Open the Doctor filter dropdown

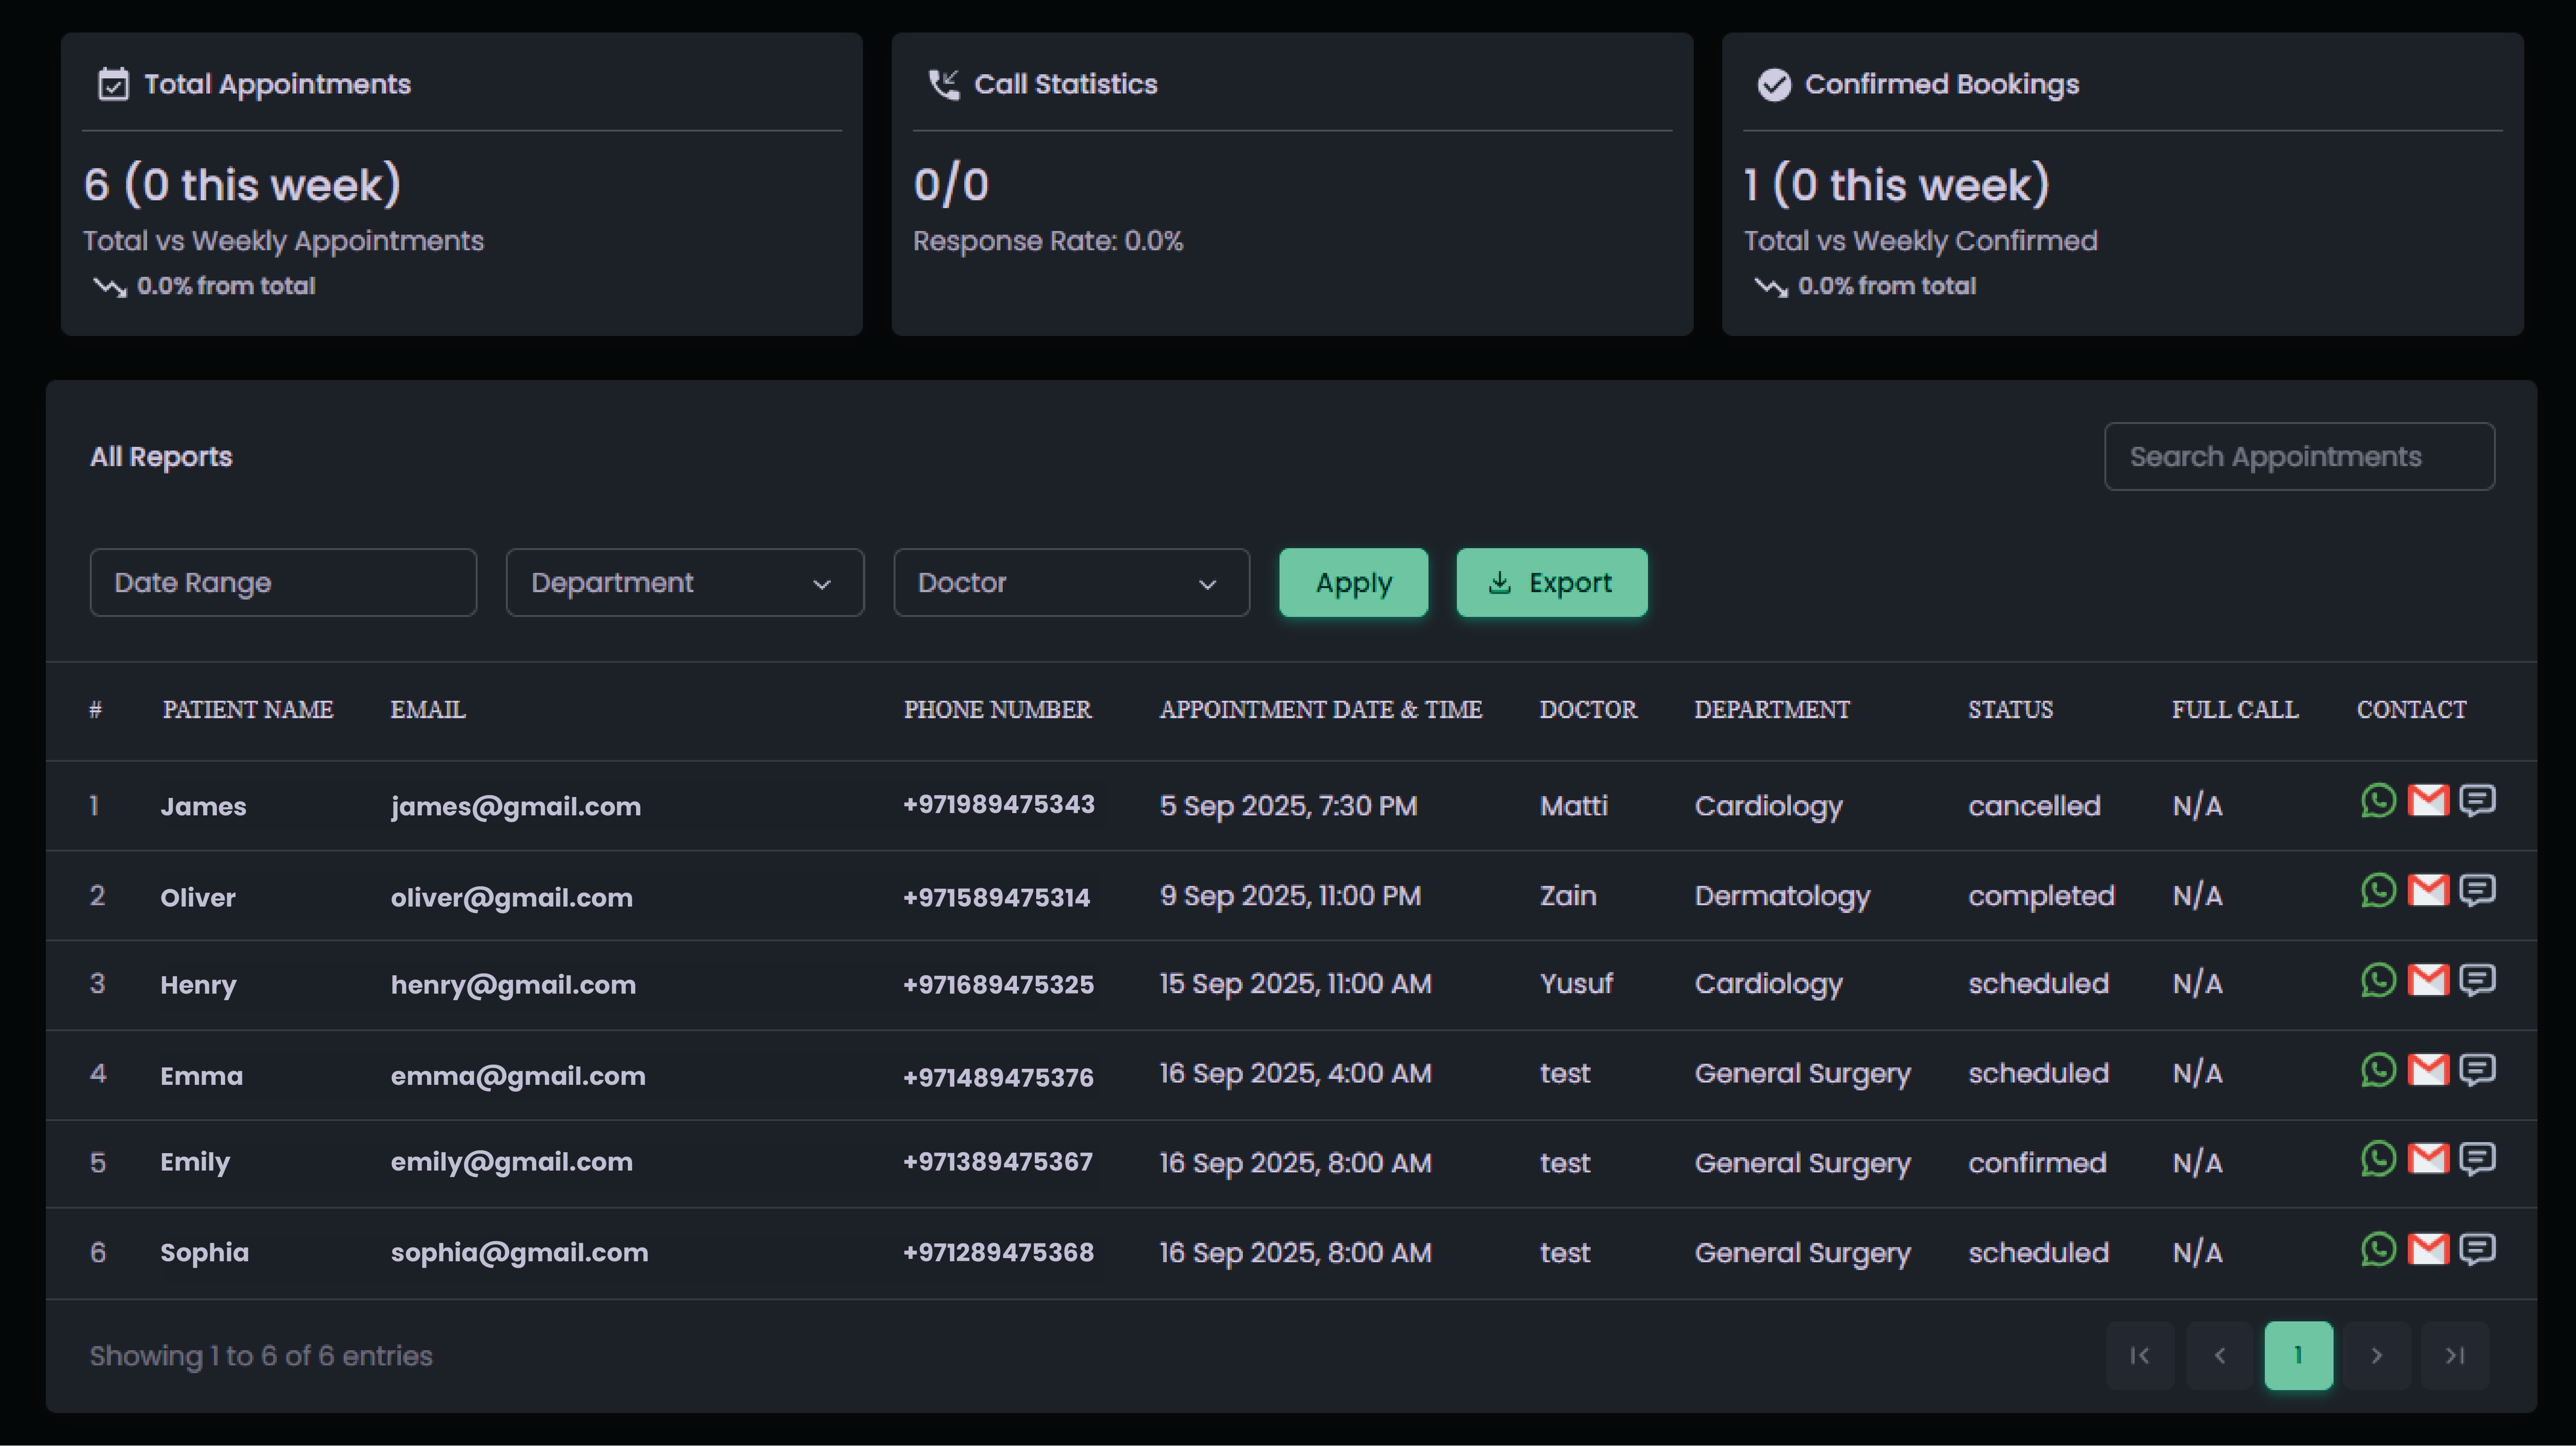pos(1070,583)
